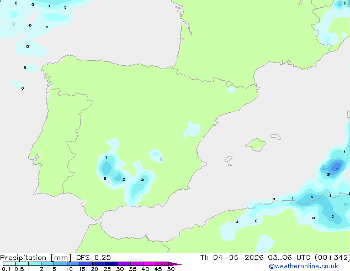This screenshot has height=271, width=350.
Task: Click the 40–45 mm magenta legend swatch
Action: click(150, 264)
